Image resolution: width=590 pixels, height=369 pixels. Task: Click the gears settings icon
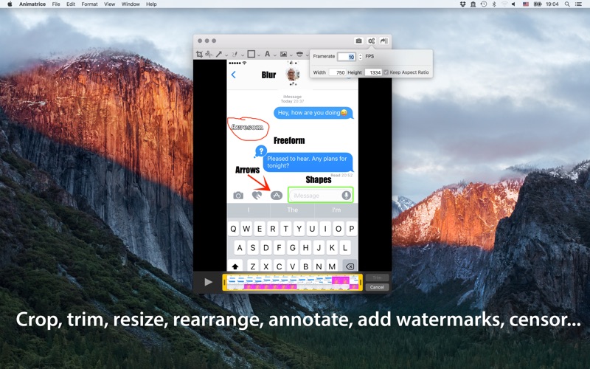point(372,41)
